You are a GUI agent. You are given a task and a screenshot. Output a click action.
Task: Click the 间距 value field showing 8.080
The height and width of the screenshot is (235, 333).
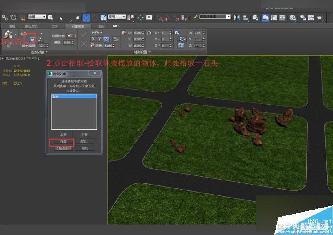[108, 45]
